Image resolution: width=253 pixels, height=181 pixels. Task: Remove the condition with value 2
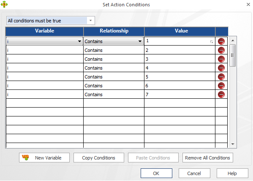221,50
